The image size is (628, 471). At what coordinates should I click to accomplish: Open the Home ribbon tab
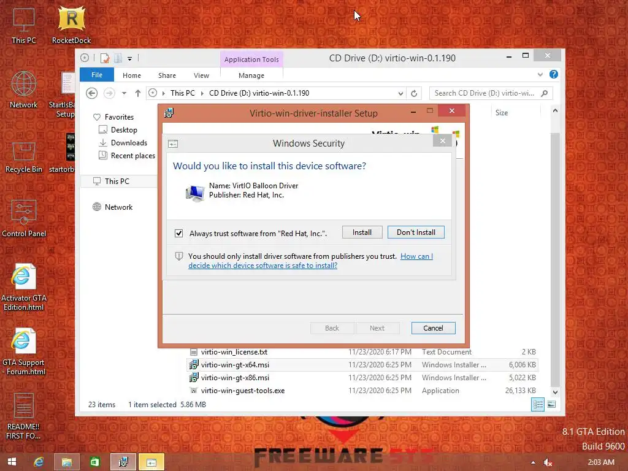132,75
